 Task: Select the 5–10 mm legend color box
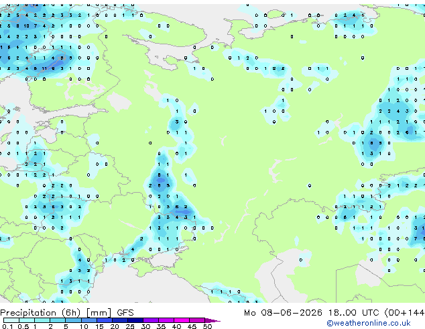point(73,320)
